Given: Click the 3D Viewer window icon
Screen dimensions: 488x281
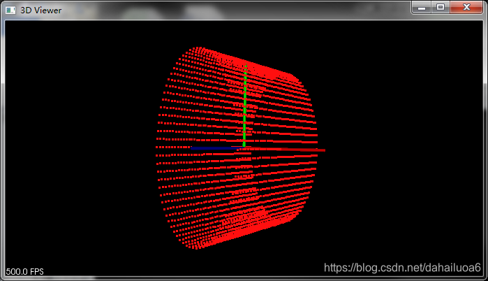Looking at the screenshot, I should tap(10, 10).
